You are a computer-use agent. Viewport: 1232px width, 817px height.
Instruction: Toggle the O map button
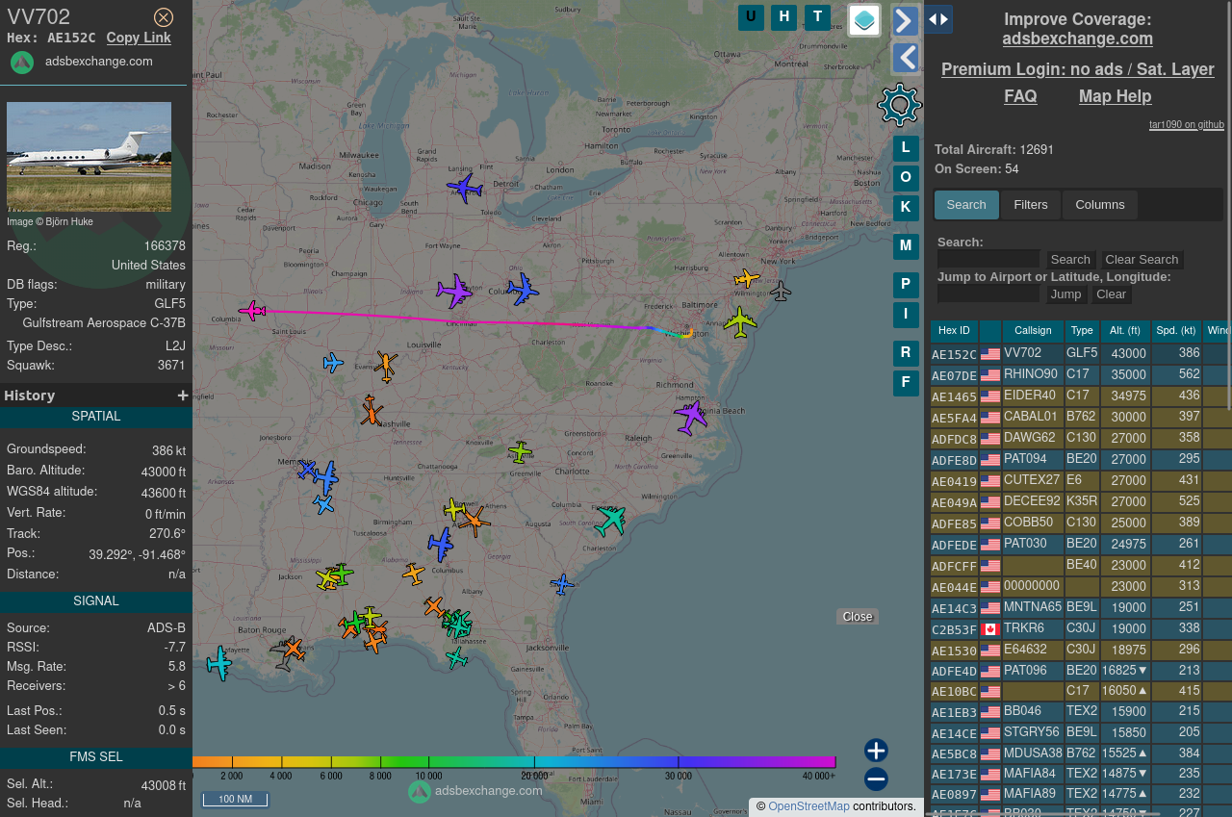click(x=906, y=178)
